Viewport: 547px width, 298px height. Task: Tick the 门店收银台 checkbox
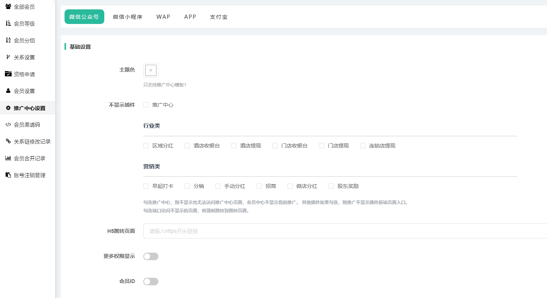[x=275, y=146]
